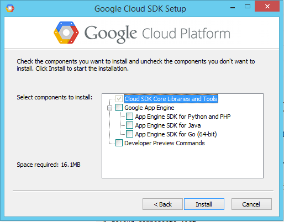Select Developer Preview Commands label
This screenshot has width=284, height=222.
tap(165, 143)
